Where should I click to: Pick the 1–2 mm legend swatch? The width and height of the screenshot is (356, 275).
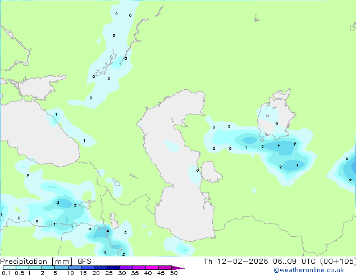(35, 268)
